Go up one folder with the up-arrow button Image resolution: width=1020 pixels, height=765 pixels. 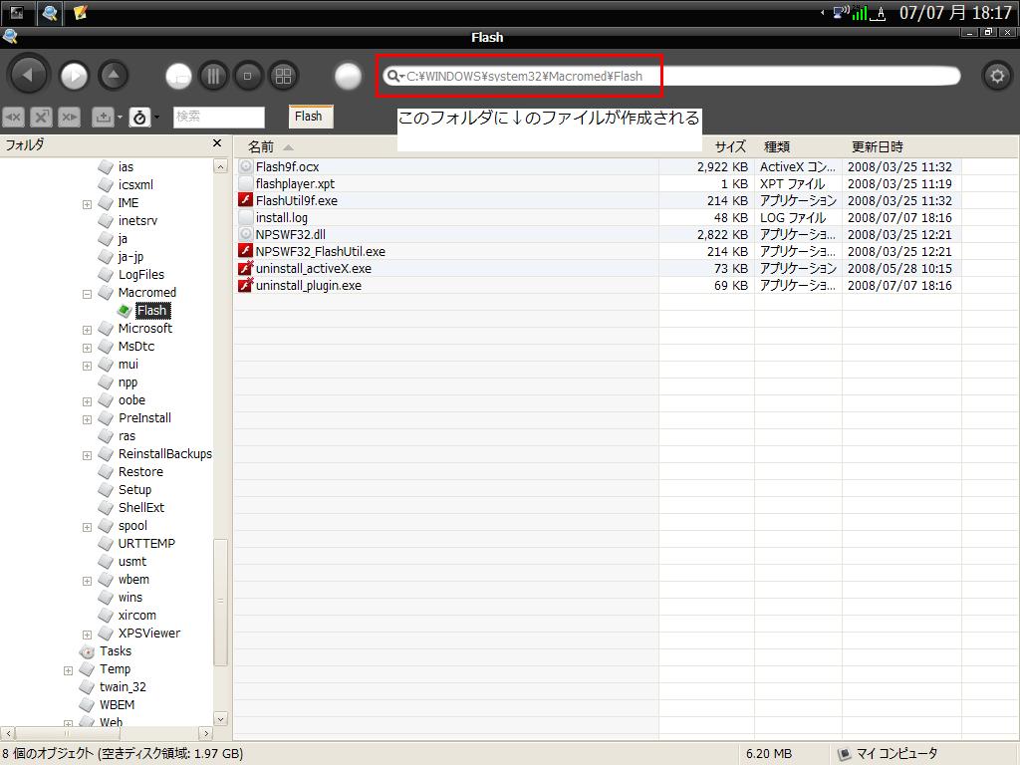pyautogui.click(x=114, y=76)
